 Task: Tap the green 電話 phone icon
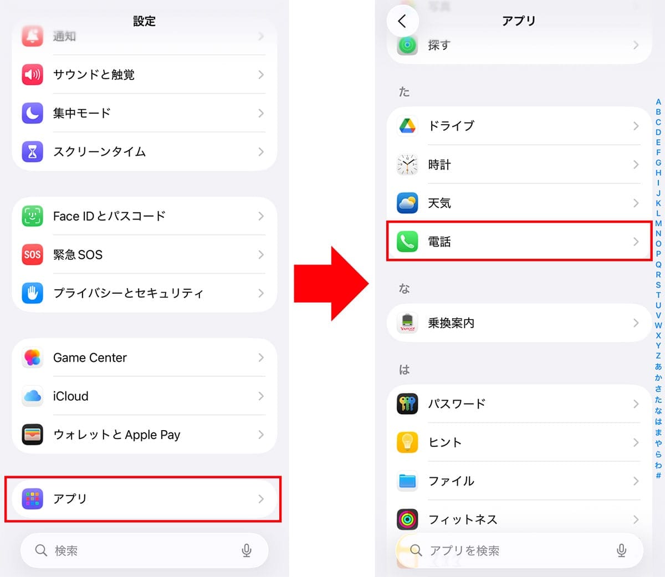pyautogui.click(x=407, y=242)
